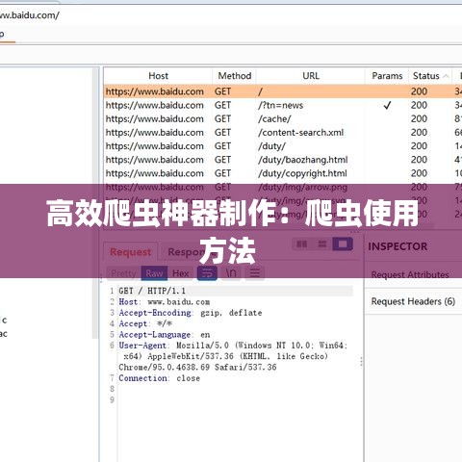462x462 pixels.
Task: Click the Status column sort arrow
Action: 446,76
